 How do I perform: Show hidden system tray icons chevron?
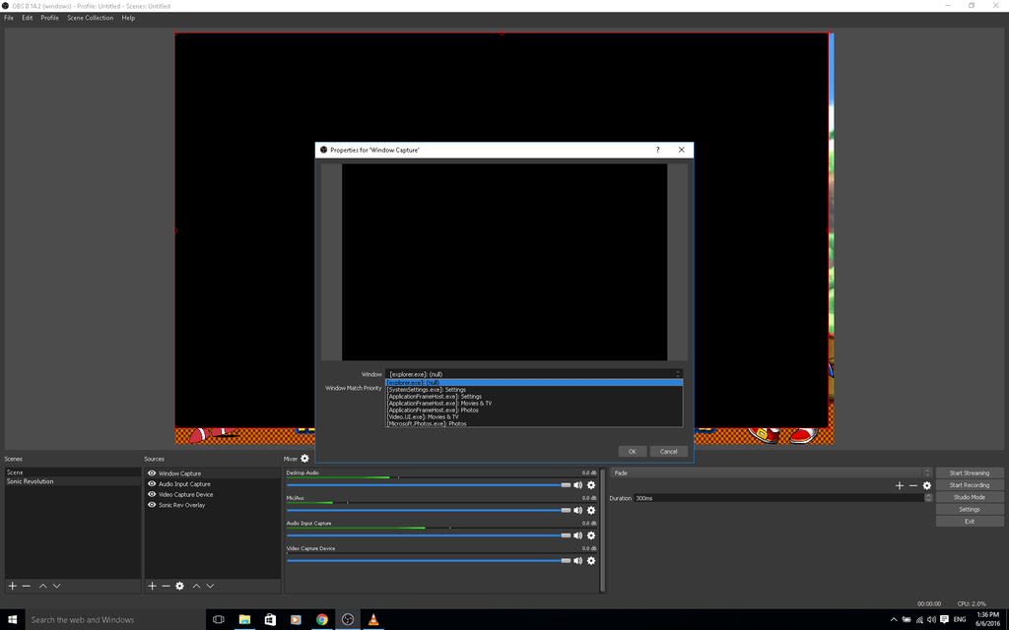[x=893, y=620]
